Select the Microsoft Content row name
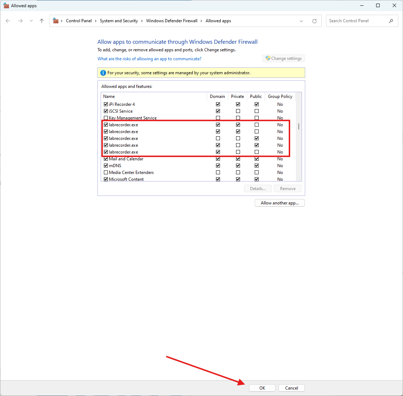This screenshot has height=396, width=403. (126, 179)
